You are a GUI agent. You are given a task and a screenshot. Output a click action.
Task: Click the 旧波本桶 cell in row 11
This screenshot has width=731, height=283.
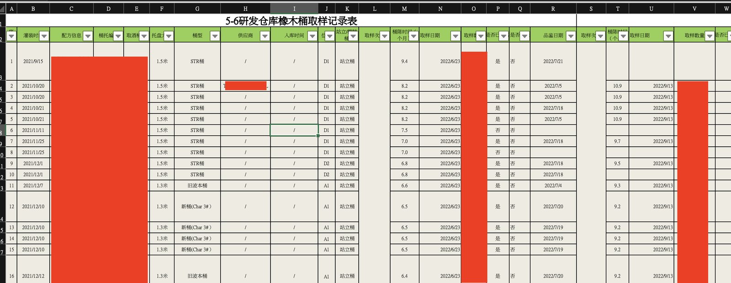(x=197, y=185)
